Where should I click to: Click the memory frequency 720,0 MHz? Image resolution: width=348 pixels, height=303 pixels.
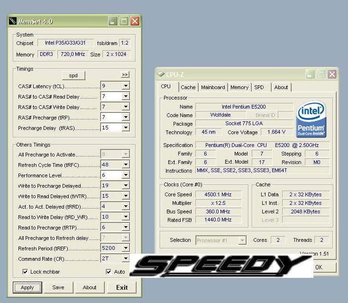click(x=73, y=54)
